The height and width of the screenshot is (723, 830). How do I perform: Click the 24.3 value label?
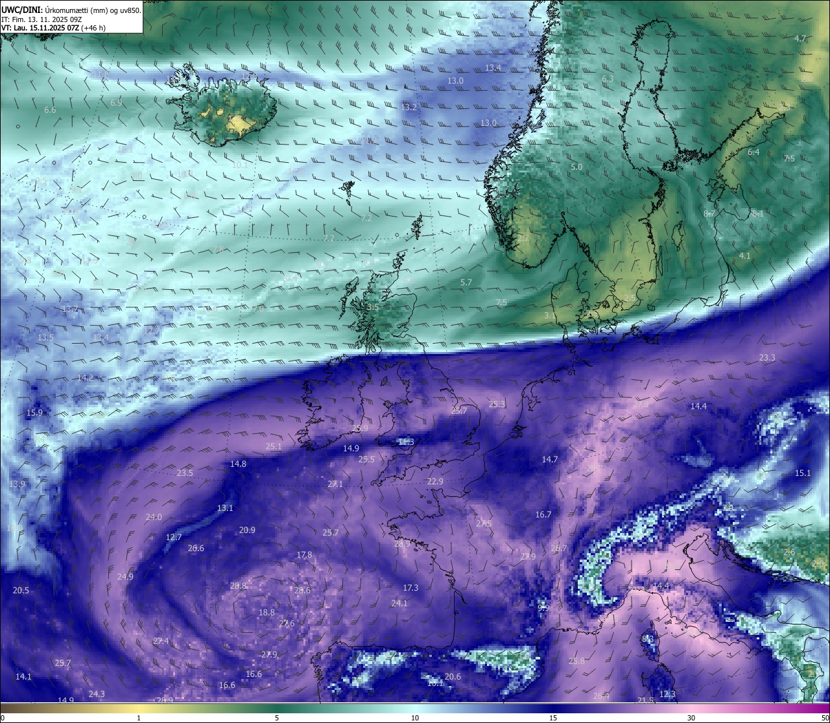97,694
